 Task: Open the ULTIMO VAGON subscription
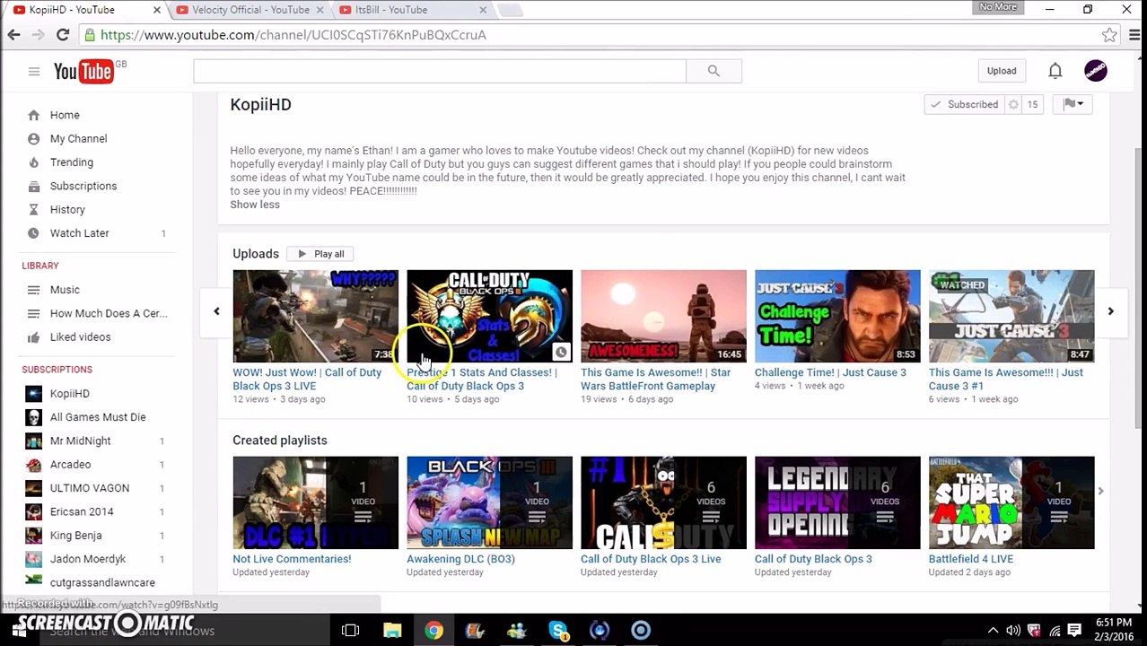pyautogui.click(x=90, y=488)
